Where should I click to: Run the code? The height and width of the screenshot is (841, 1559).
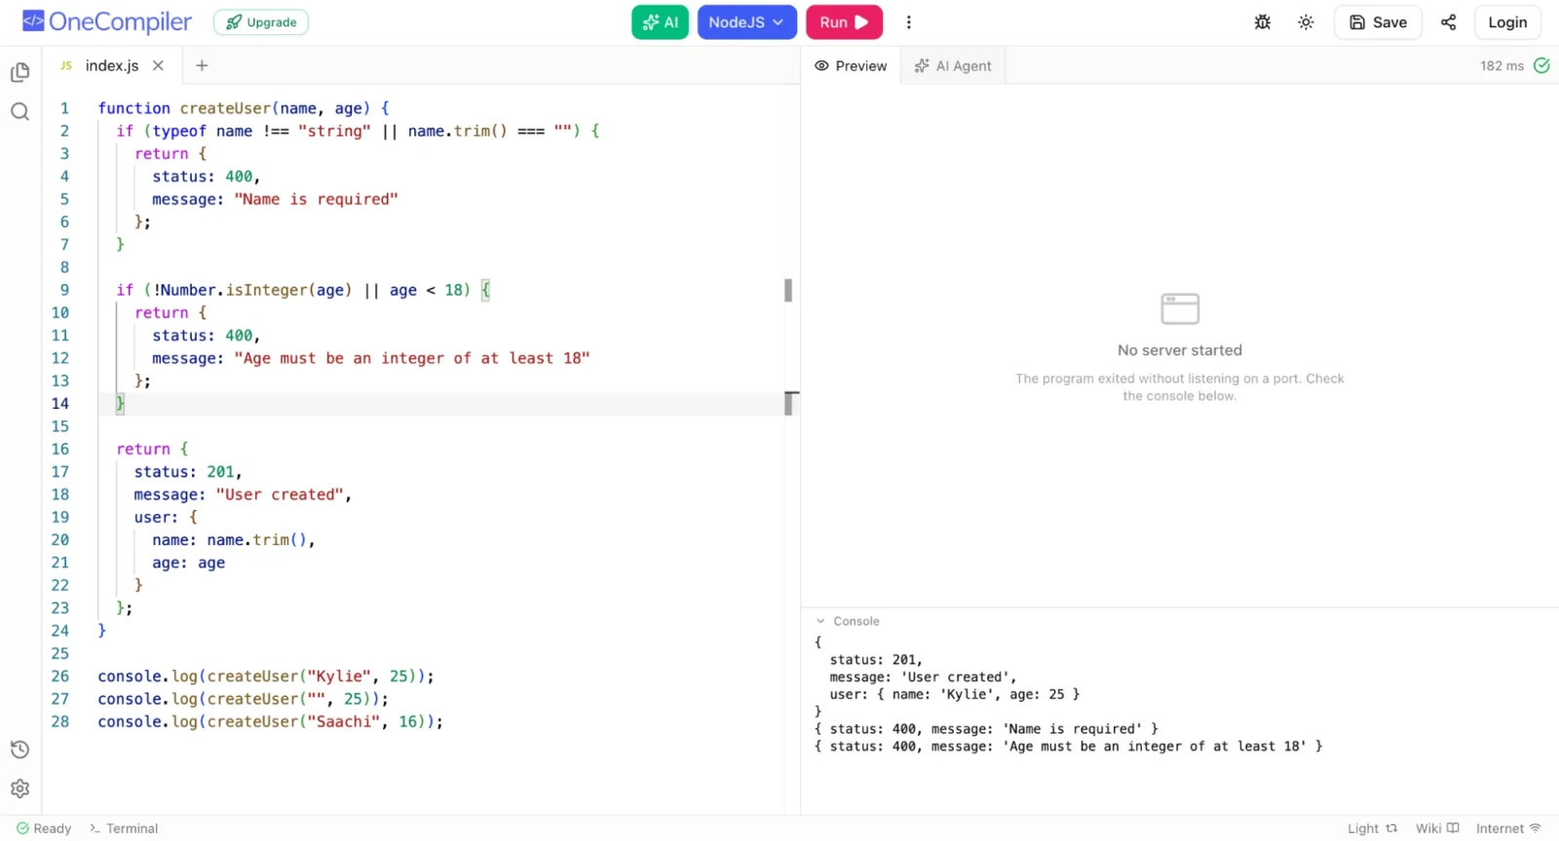point(844,22)
